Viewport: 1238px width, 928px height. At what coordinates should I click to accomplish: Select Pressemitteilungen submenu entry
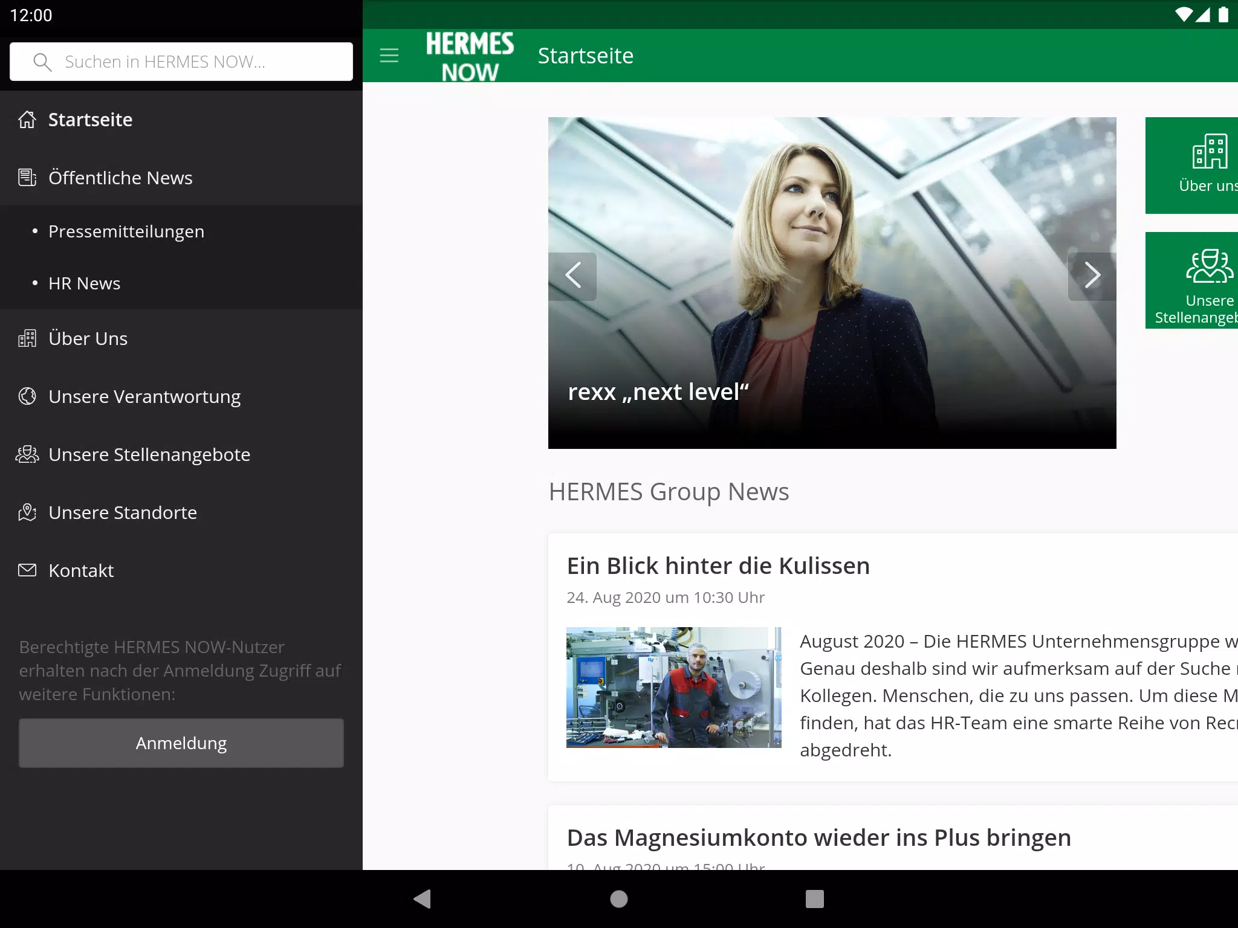pos(181,231)
